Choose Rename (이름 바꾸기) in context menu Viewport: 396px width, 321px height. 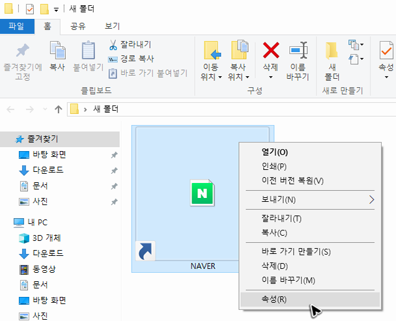click(310, 281)
